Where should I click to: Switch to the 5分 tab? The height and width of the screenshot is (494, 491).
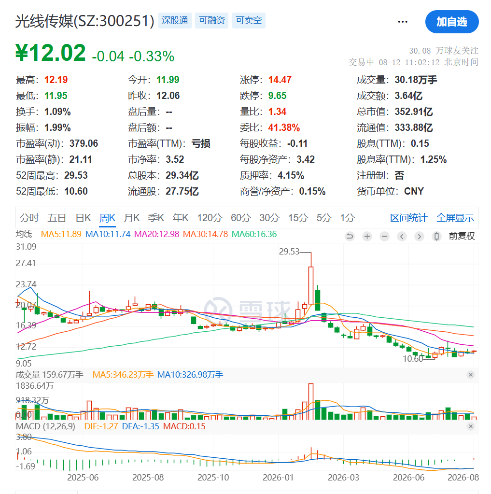[324, 218]
